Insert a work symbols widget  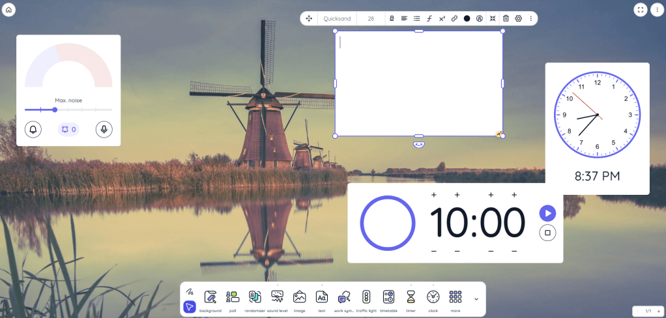coord(343,298)
